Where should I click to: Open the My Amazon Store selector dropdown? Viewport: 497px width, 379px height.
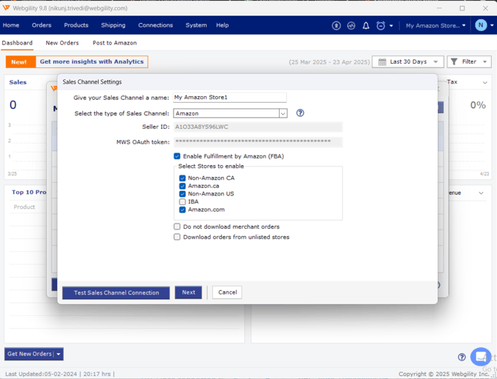coord(435,25)
